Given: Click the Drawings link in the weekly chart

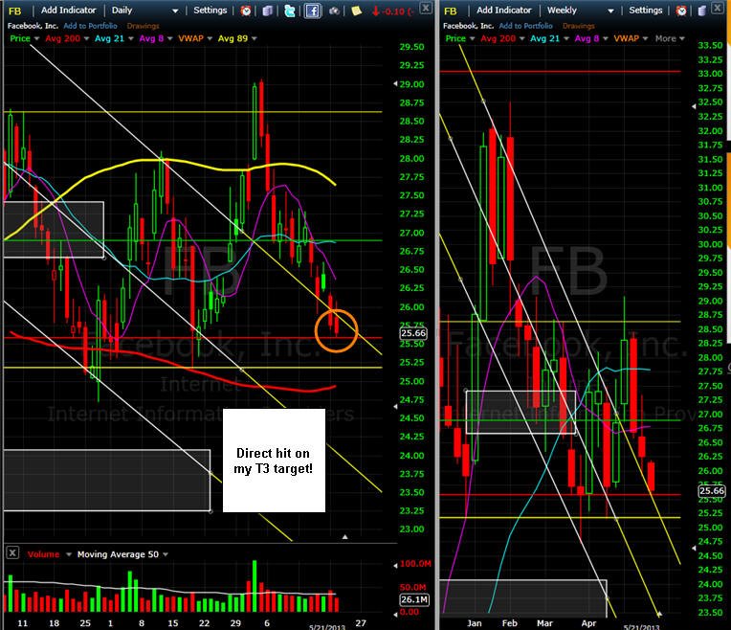Looking at the screenshot, I should 578,26.
